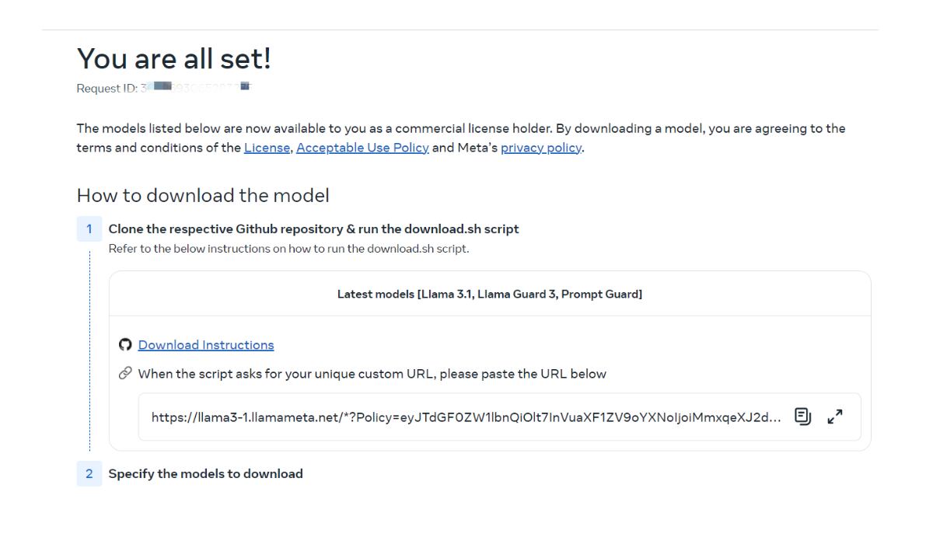The width and height of the screenshot is (933, 544).
Task: Click the Latest models header tab
Action: [x=490, y=294]
